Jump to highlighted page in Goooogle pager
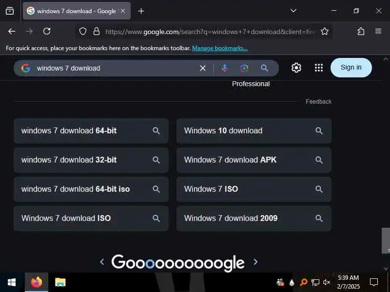The width and height of the screenshot is (390, 292). click(150, 264)
